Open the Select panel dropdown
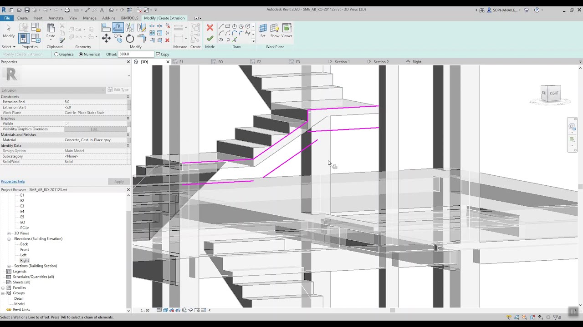This screenshot has height=327, width=583. click(x=9, y=47)
